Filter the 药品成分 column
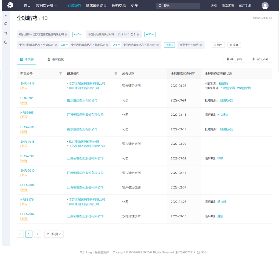 point(61,73)
